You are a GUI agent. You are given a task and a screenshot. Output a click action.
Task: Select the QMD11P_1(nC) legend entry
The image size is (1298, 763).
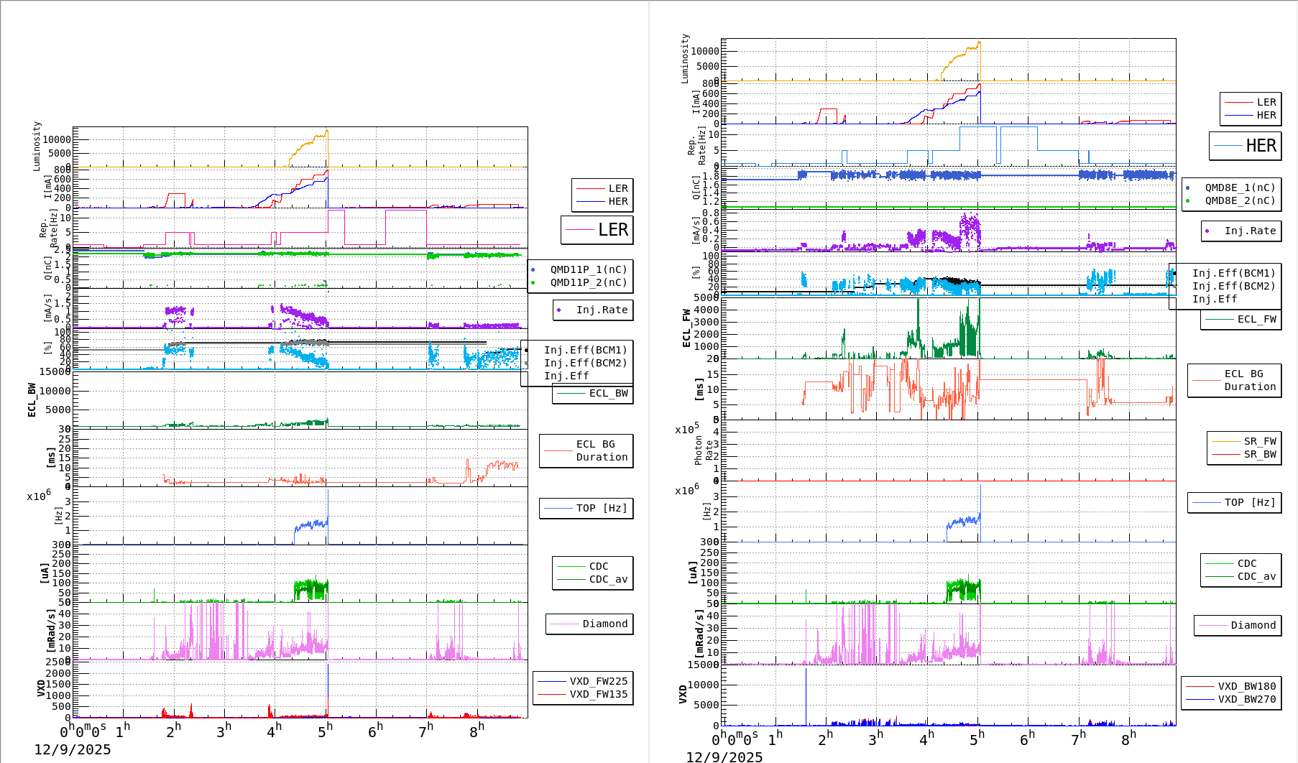588,269
